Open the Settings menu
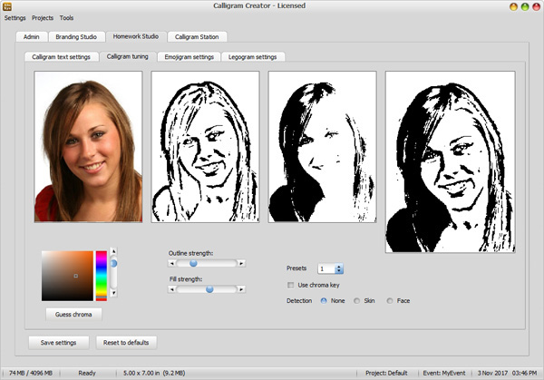 [15, 18]
